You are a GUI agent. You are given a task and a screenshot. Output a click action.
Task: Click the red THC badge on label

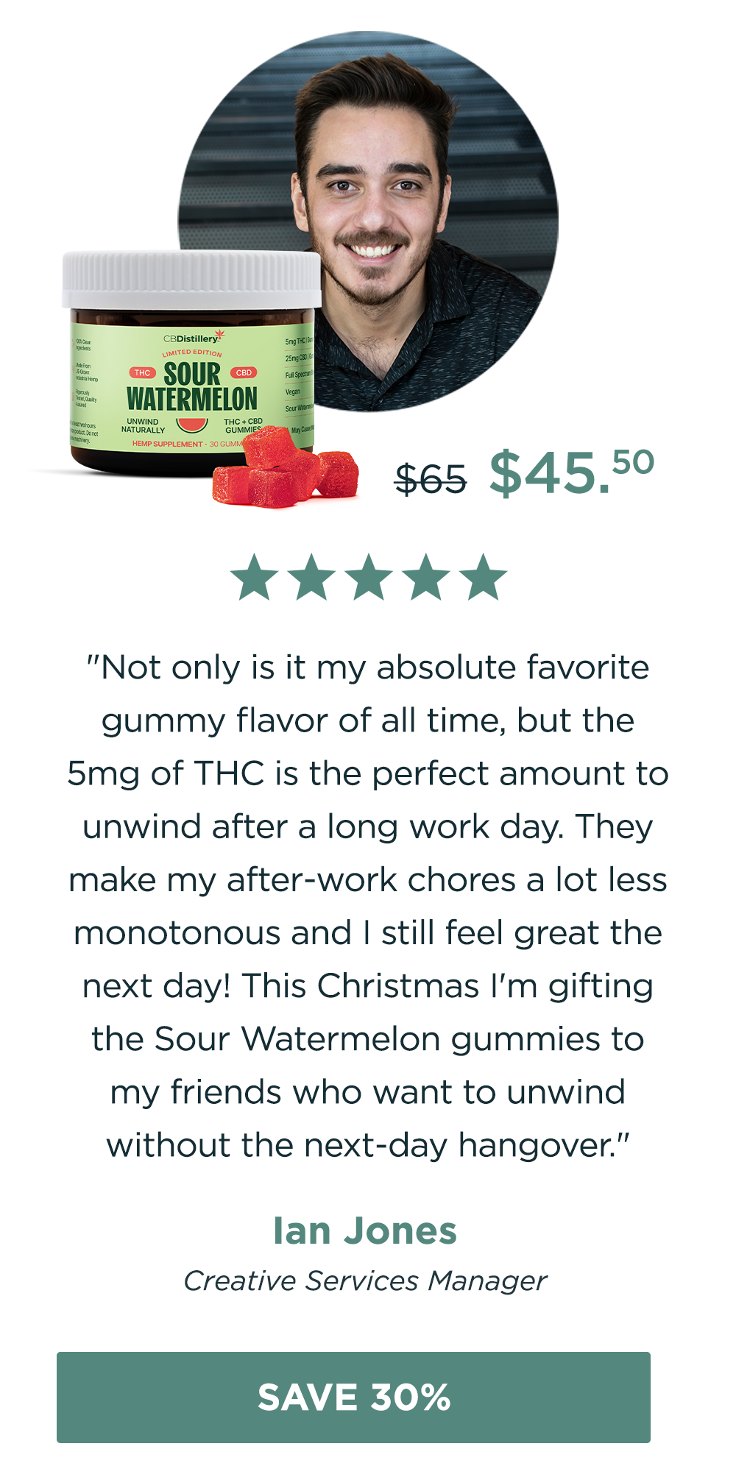coord(142,372)
